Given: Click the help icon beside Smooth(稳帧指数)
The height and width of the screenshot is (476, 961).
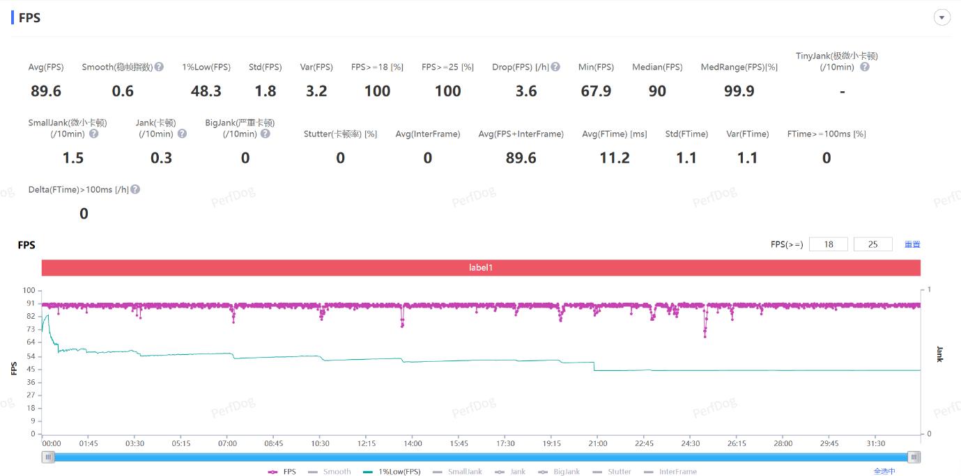Looking at the screenshot, I should point(159,67).
